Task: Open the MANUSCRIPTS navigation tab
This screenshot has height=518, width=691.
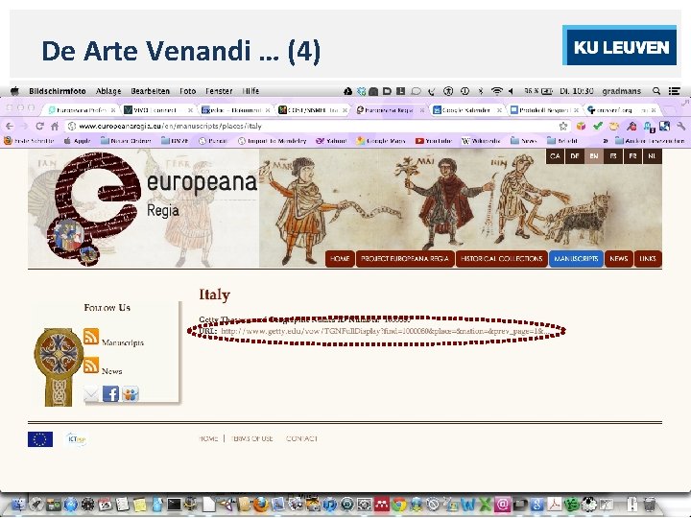Action: point(576,259)
